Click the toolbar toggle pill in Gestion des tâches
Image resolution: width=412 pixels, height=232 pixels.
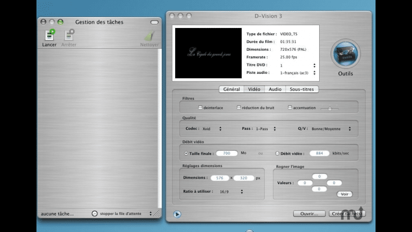(x=154, y=22)
